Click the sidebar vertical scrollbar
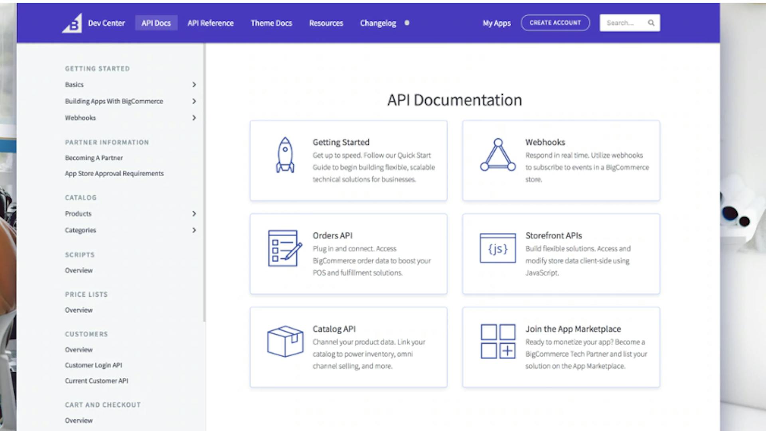The image size is (766, 431). (204, 183)
